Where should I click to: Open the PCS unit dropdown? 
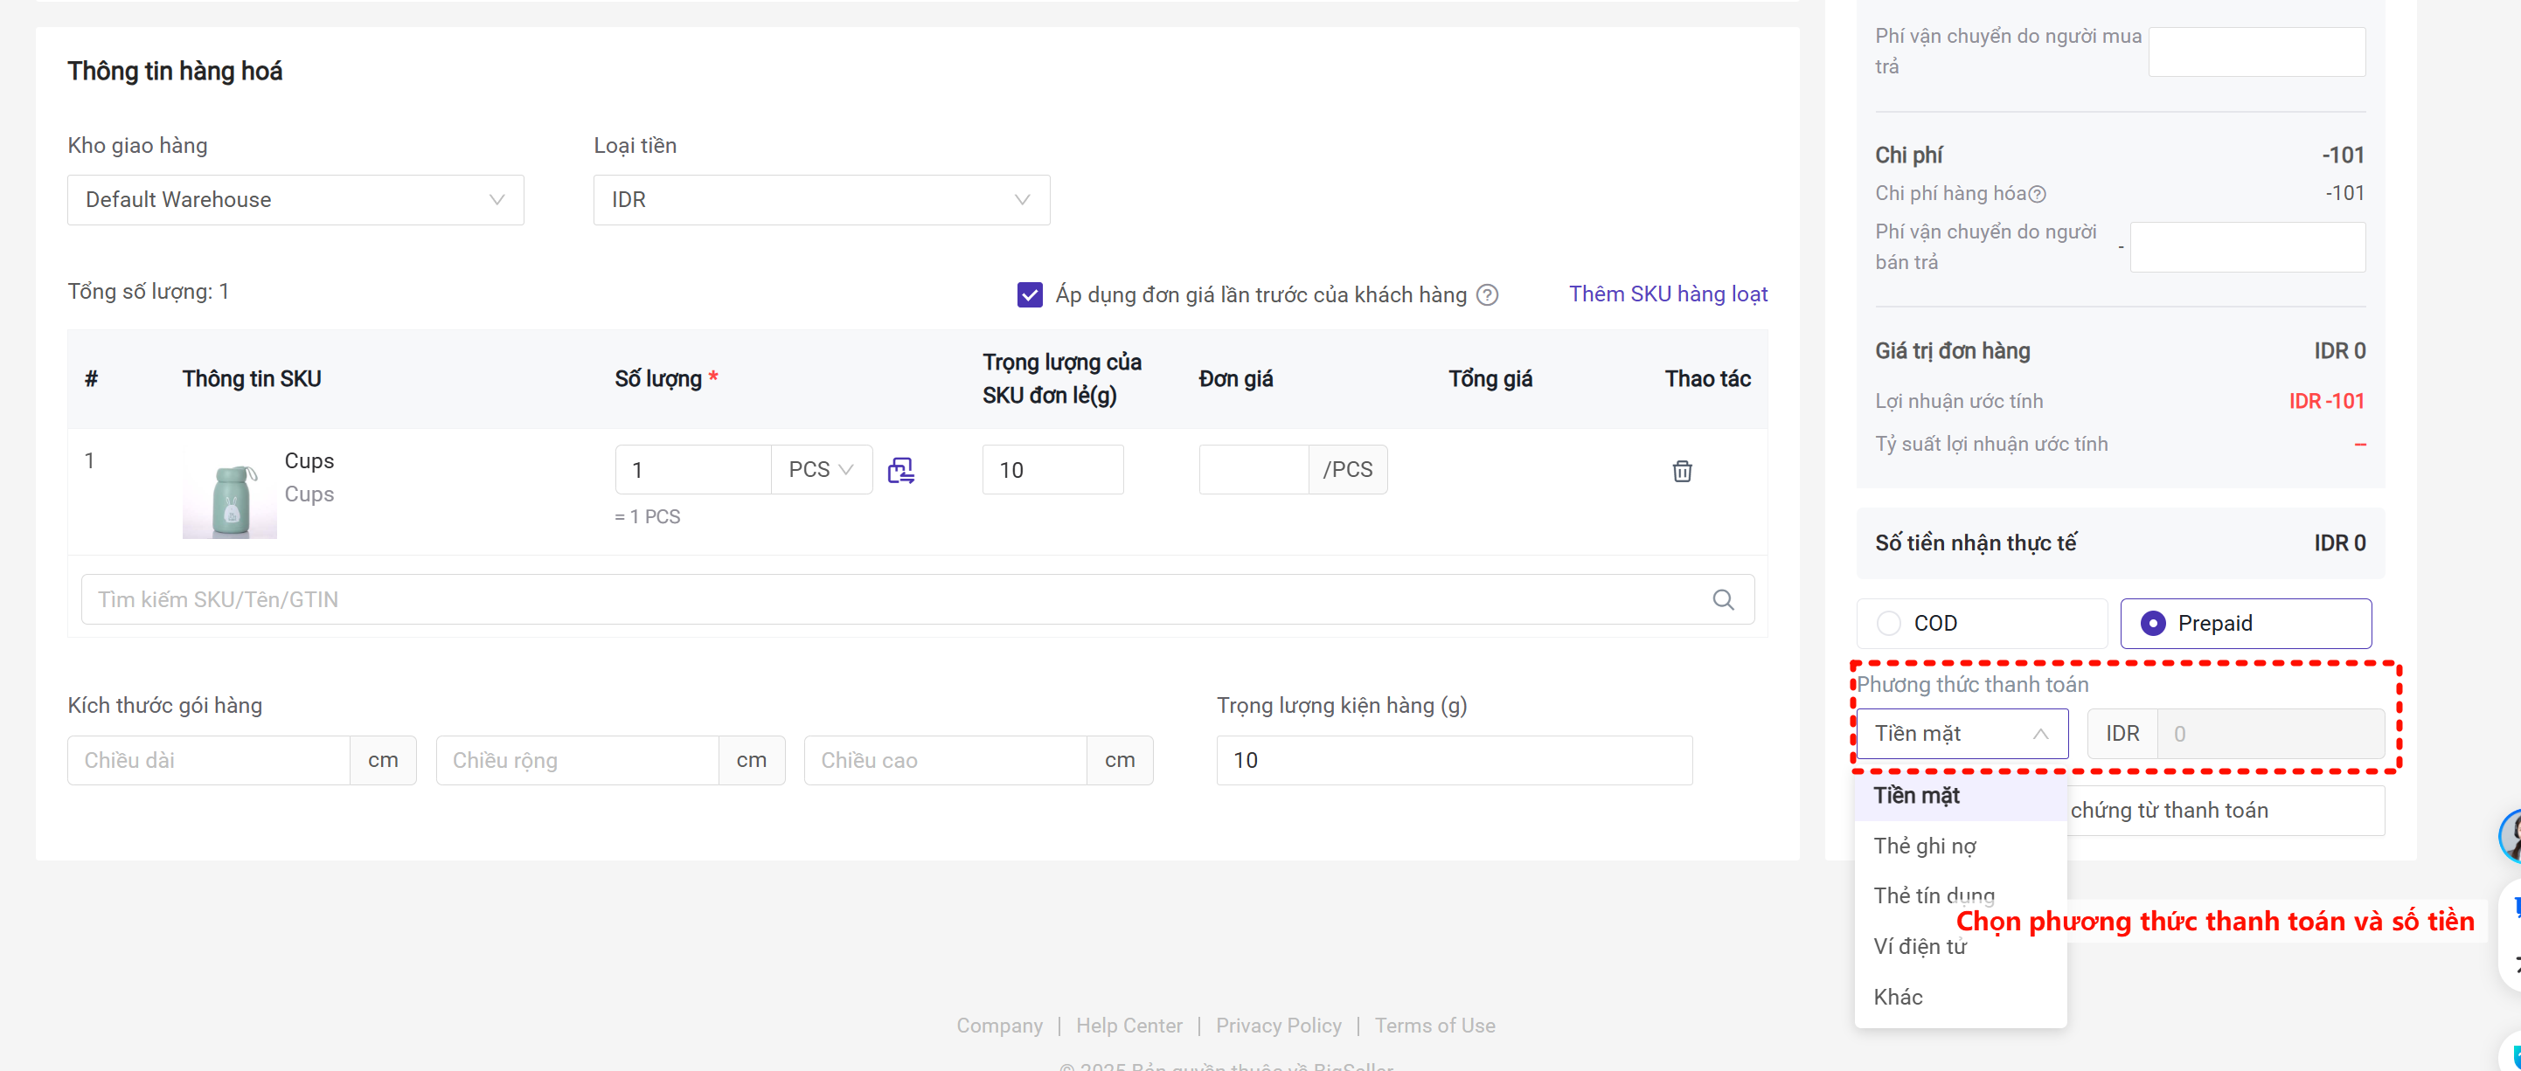pyautogui.click(x=820, y=469)
